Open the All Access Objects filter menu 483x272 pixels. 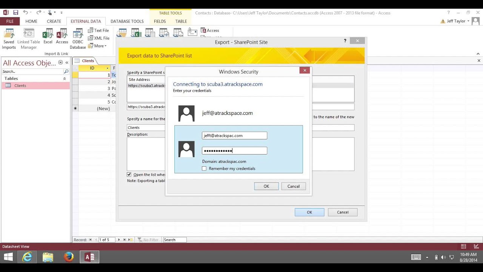60,63
